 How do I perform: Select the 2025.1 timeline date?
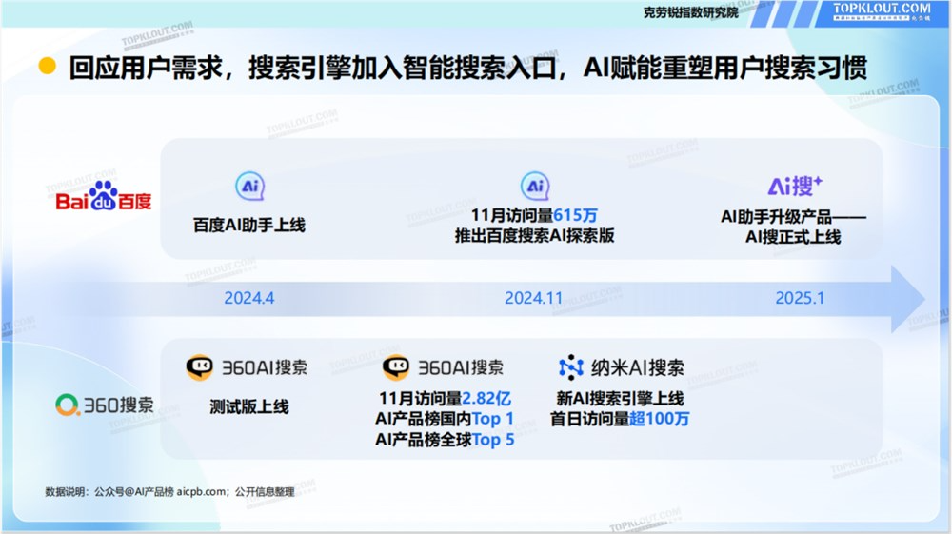800,298
